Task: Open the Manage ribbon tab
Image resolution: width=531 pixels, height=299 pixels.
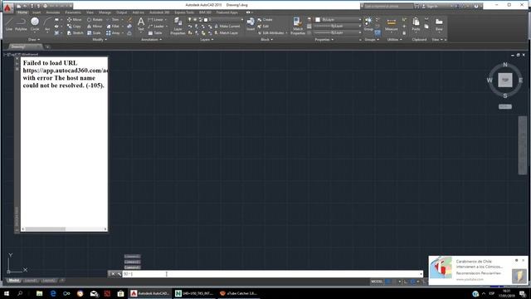Action: pyautogui.click(x=105, y=12)
